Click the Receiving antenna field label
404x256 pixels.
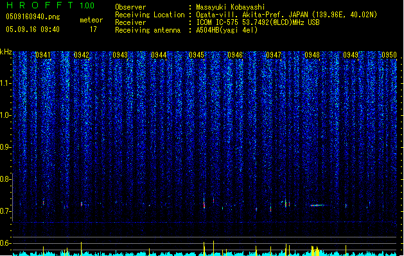(148, 30)
